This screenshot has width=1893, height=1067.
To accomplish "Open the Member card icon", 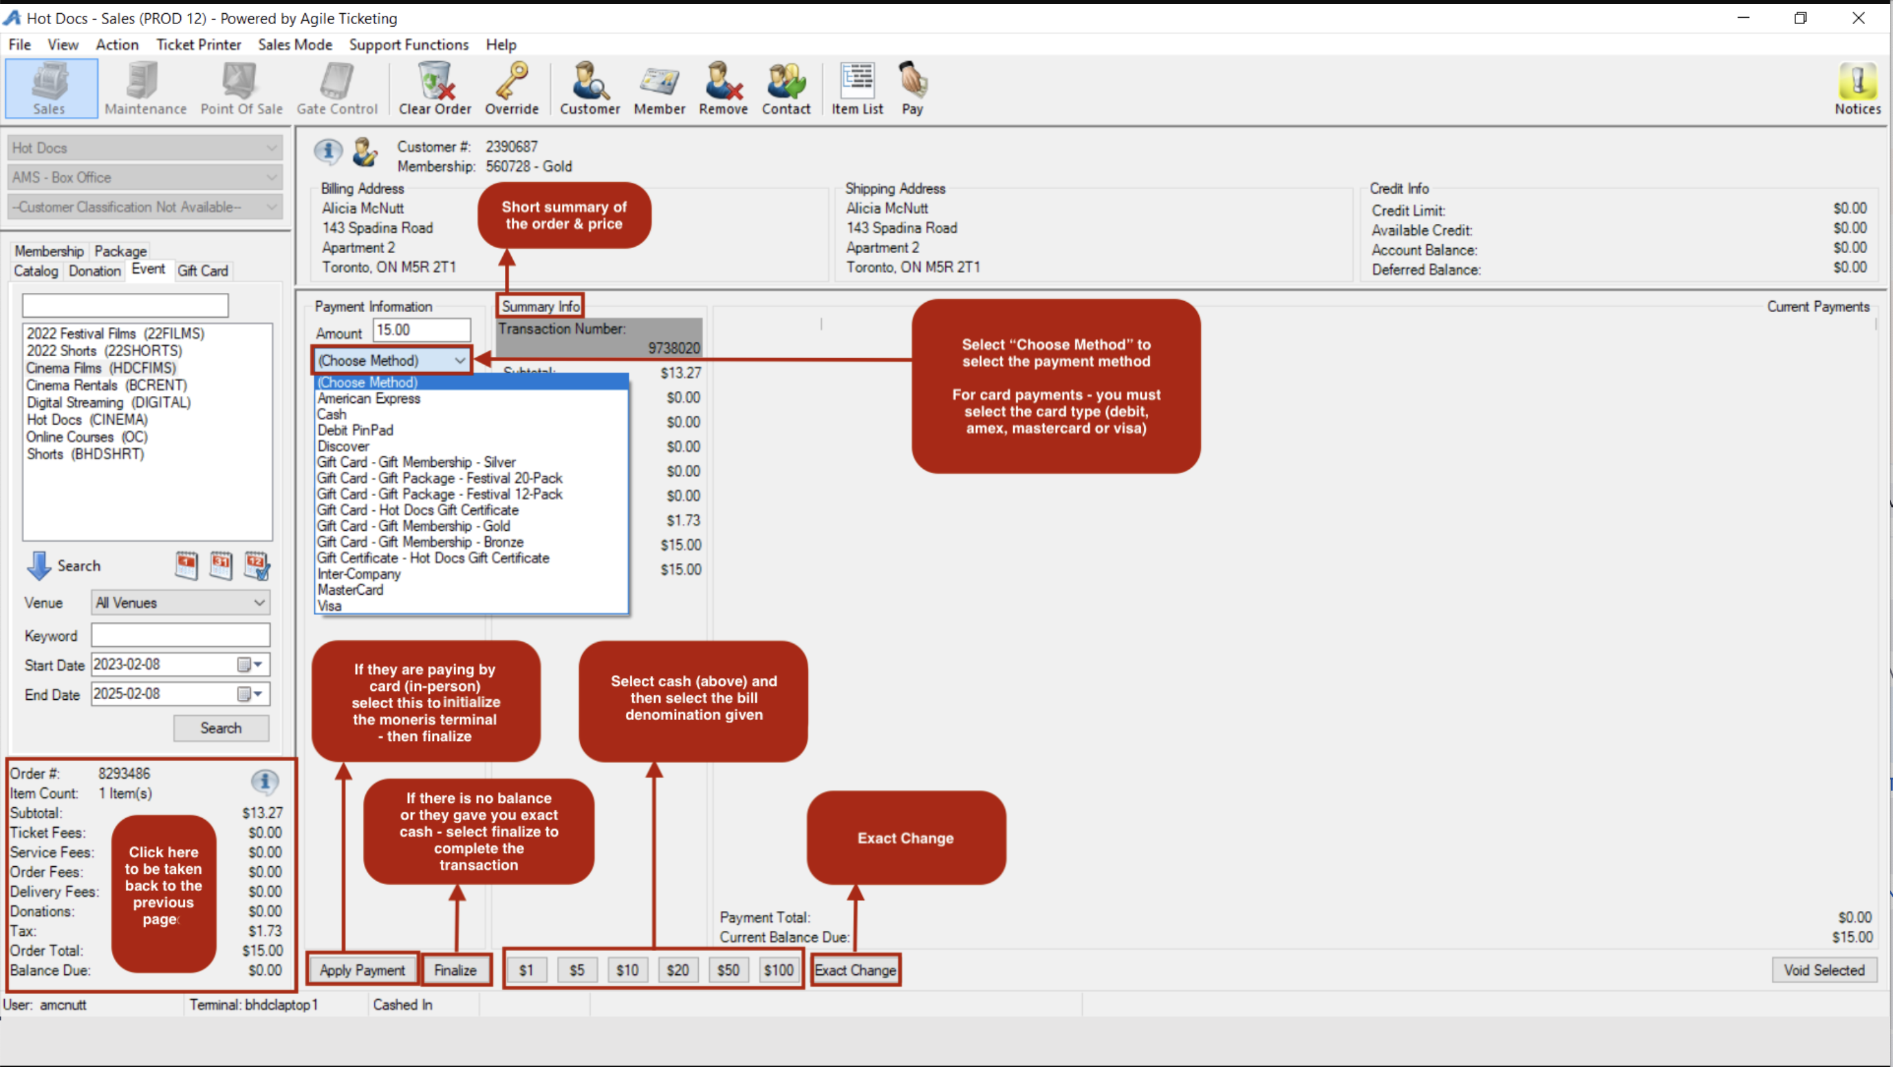I will pyautogui.click(x=659, y=88).
